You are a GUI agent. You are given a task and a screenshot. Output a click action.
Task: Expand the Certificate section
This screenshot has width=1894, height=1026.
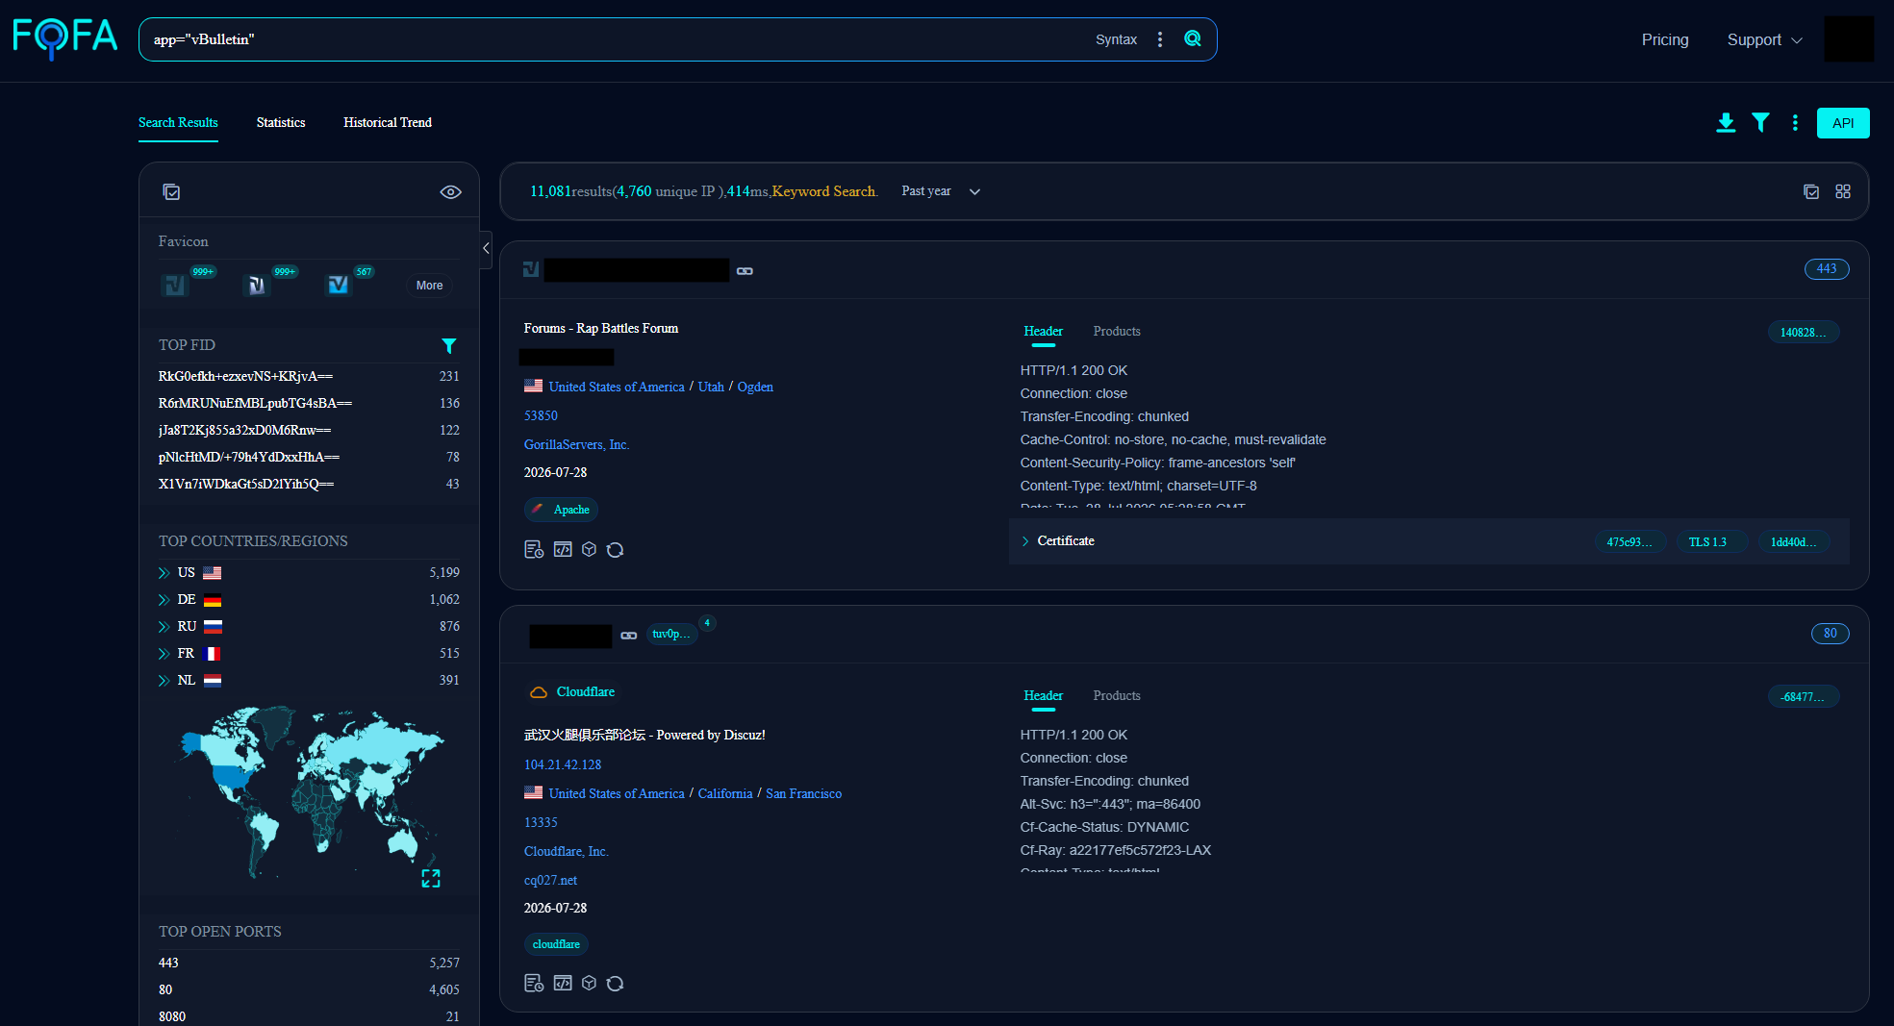(x=1058, y=541)
